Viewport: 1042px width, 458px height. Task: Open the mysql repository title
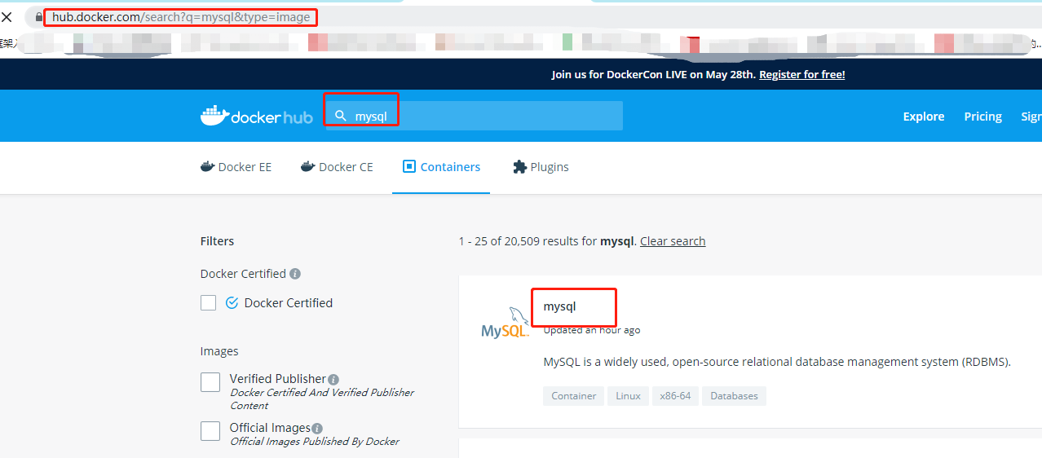click(x=560, y=307)
